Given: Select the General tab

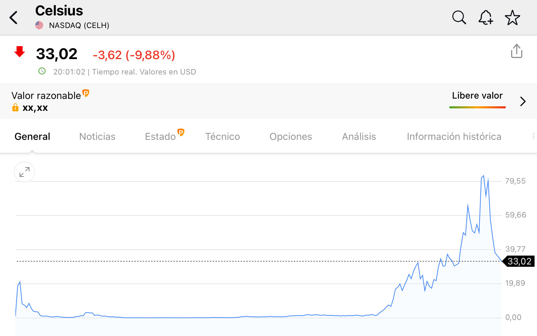Looking at the screenshot, I should point(32,136).
